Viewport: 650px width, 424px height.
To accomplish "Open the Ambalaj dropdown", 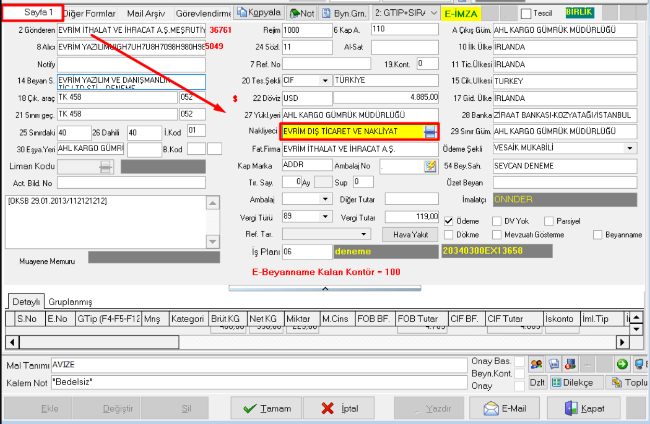I will pos(326,199).
